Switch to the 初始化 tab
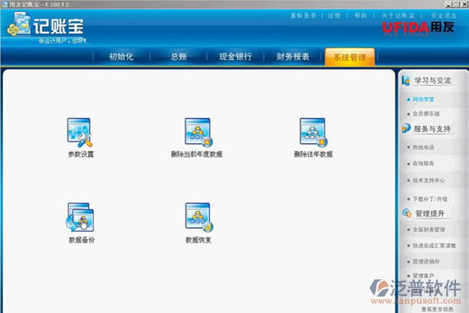The image size is (469, 313). (122, 57)
